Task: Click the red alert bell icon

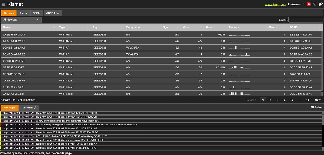Action: (x=309, y=4)
